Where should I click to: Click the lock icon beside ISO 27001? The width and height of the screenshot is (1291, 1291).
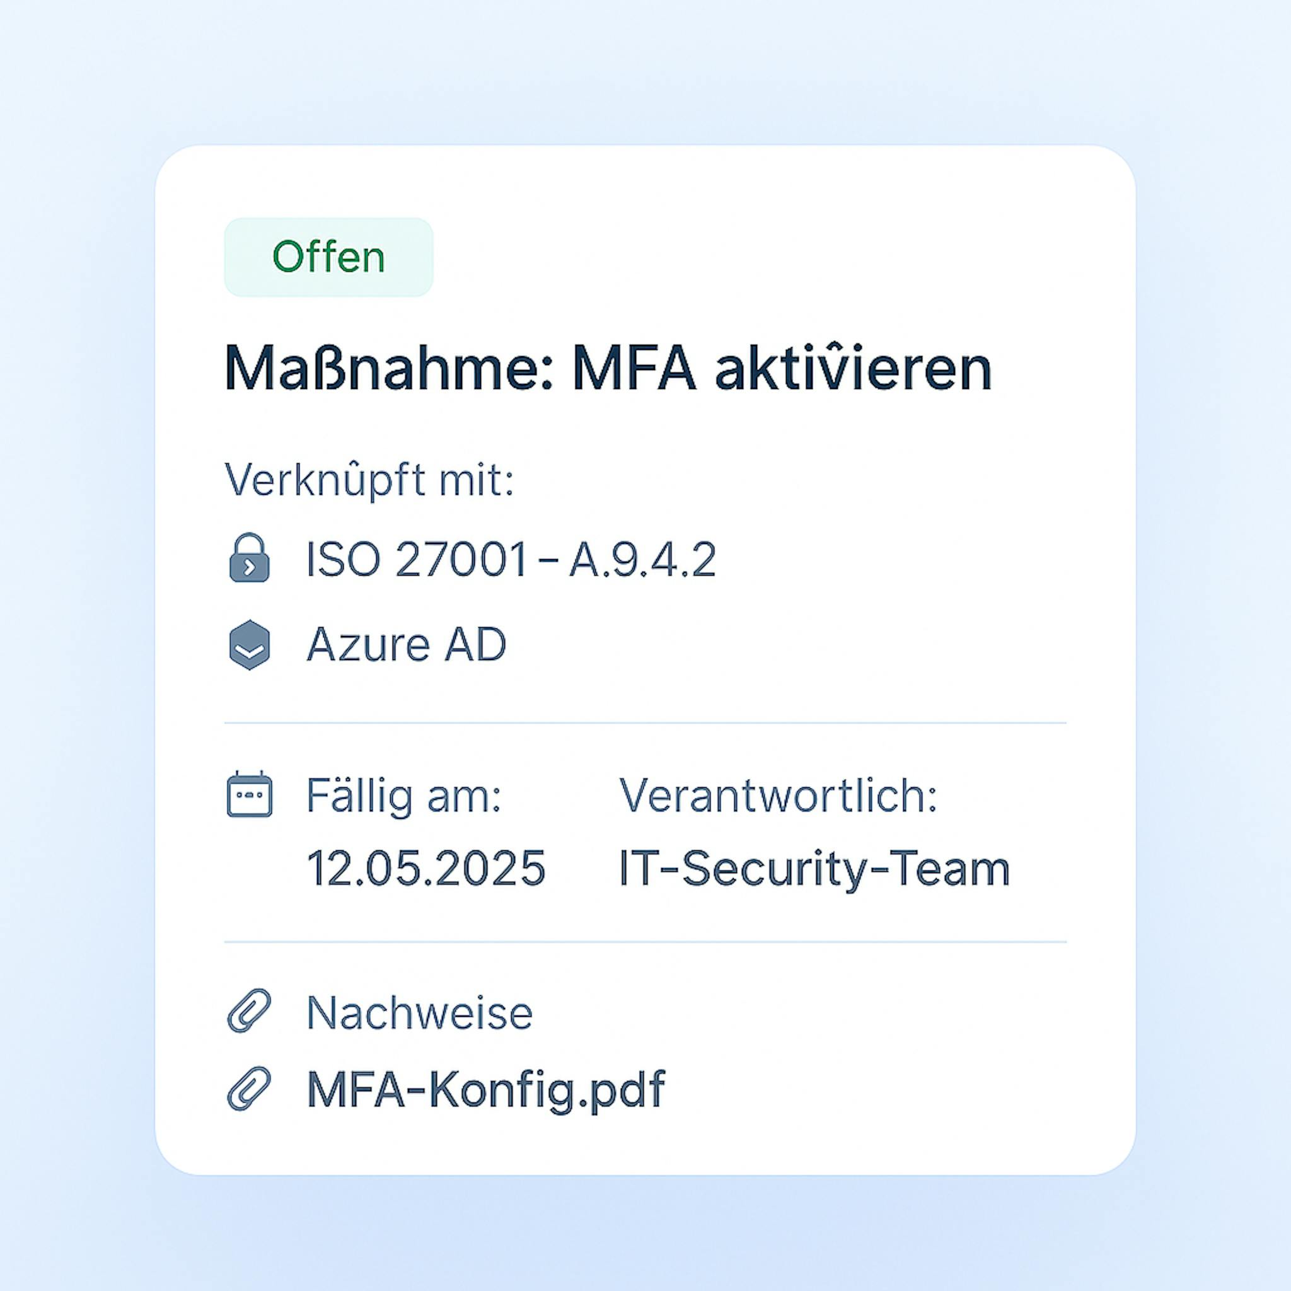click(x=249, y=557)
